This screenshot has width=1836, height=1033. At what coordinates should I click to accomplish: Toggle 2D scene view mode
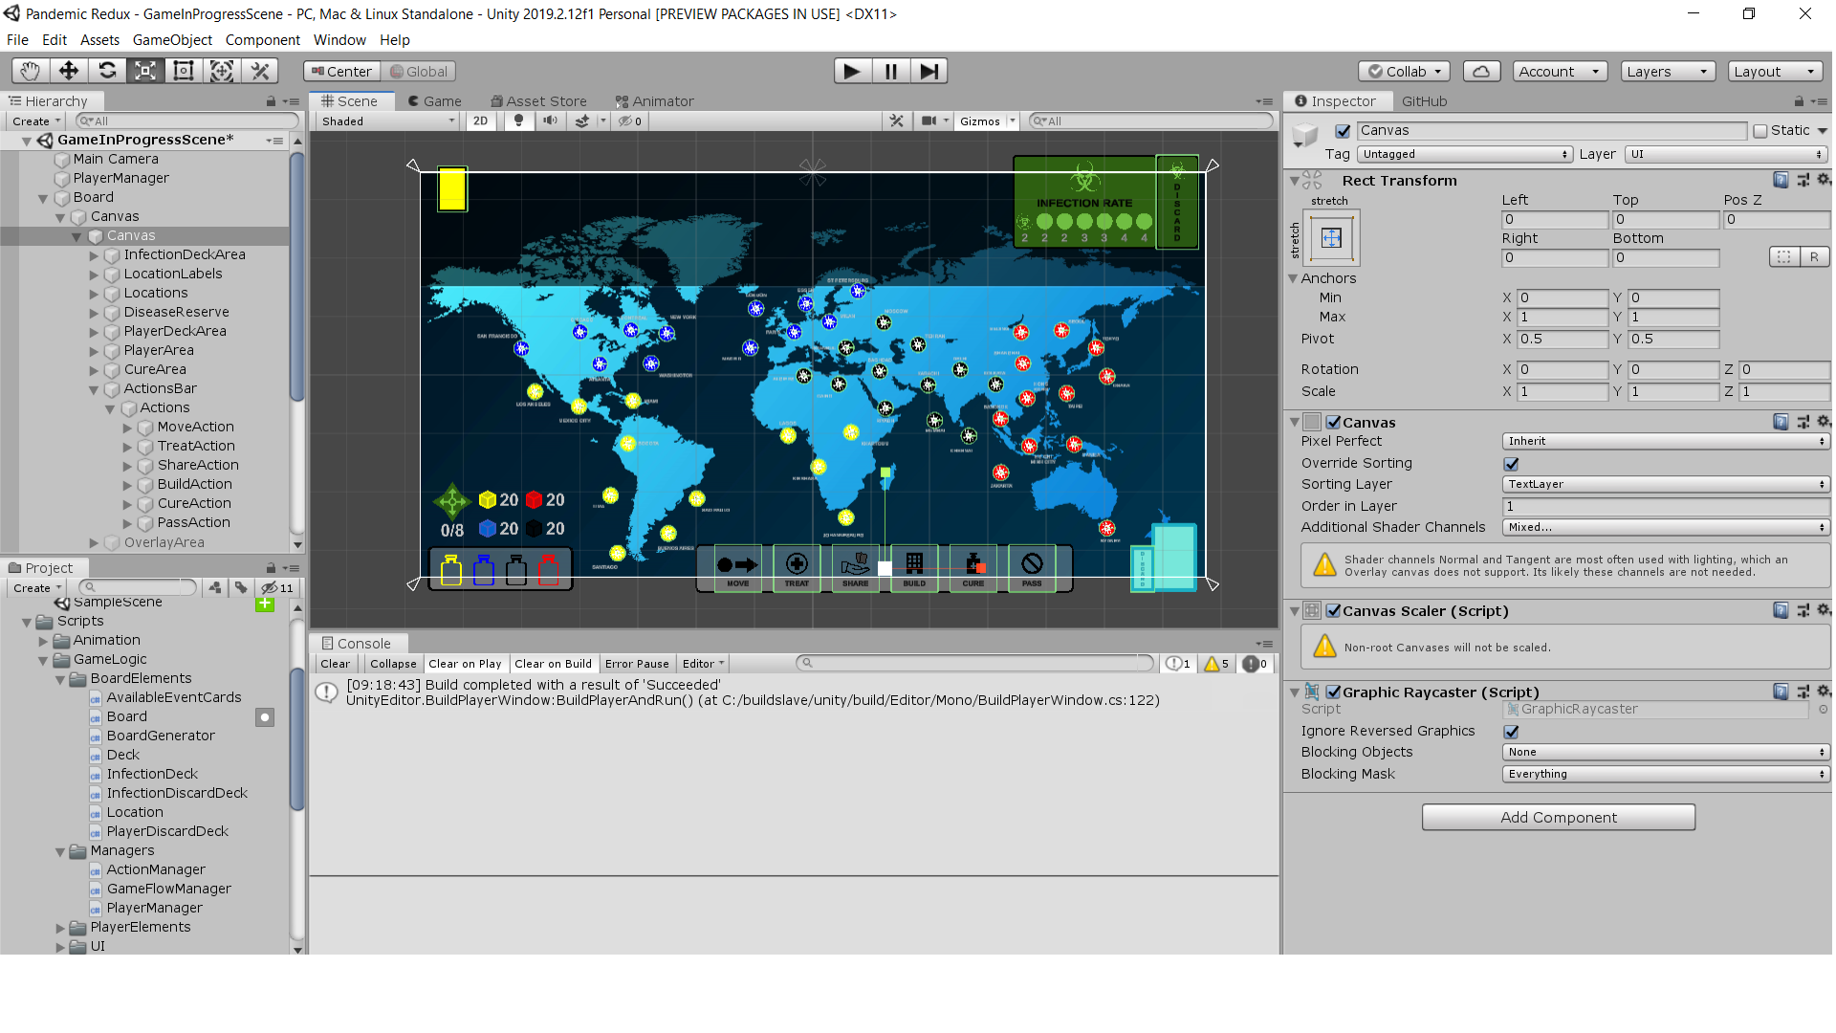480,121
